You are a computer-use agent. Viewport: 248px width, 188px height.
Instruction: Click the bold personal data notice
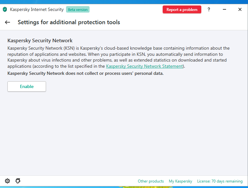[85, 73]
